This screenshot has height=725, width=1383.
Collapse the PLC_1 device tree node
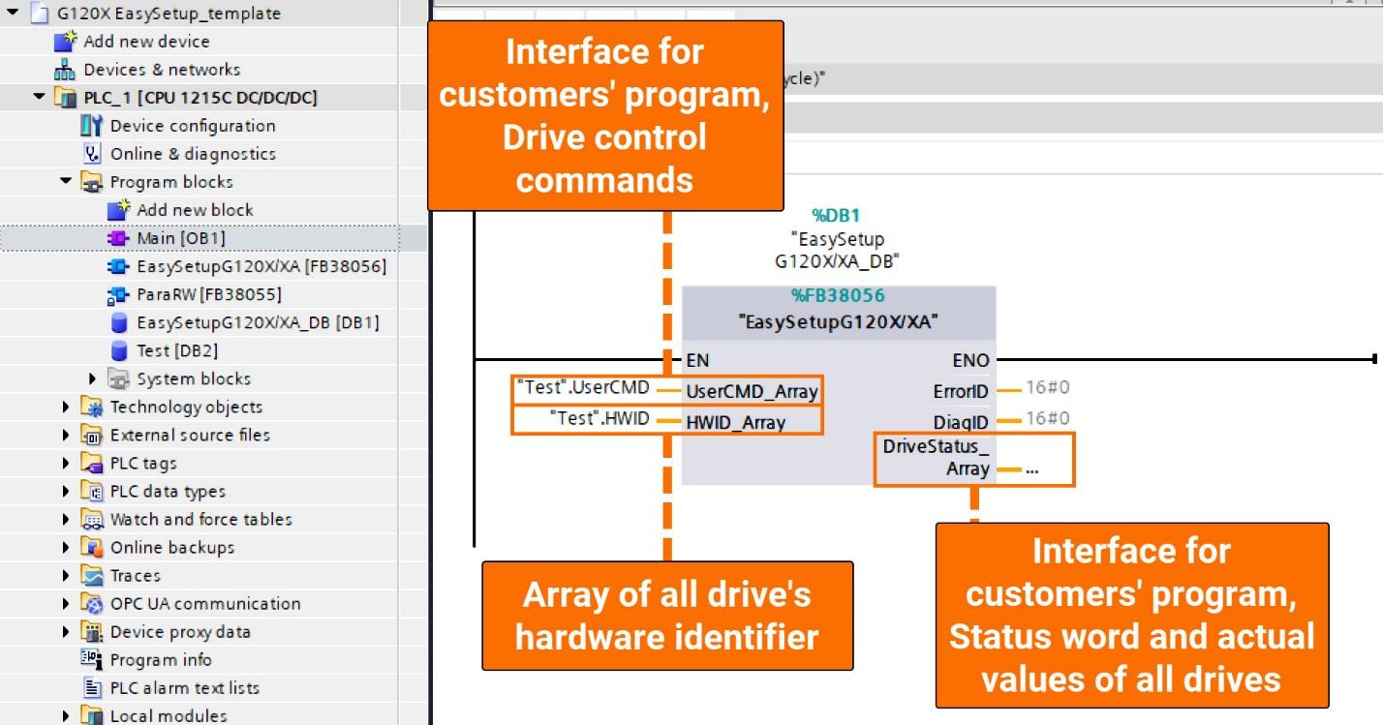[x=40, y=98]
